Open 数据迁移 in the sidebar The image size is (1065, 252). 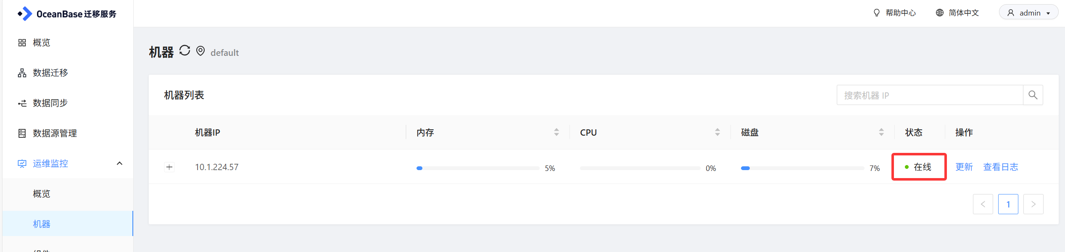[x=50, y=73]
